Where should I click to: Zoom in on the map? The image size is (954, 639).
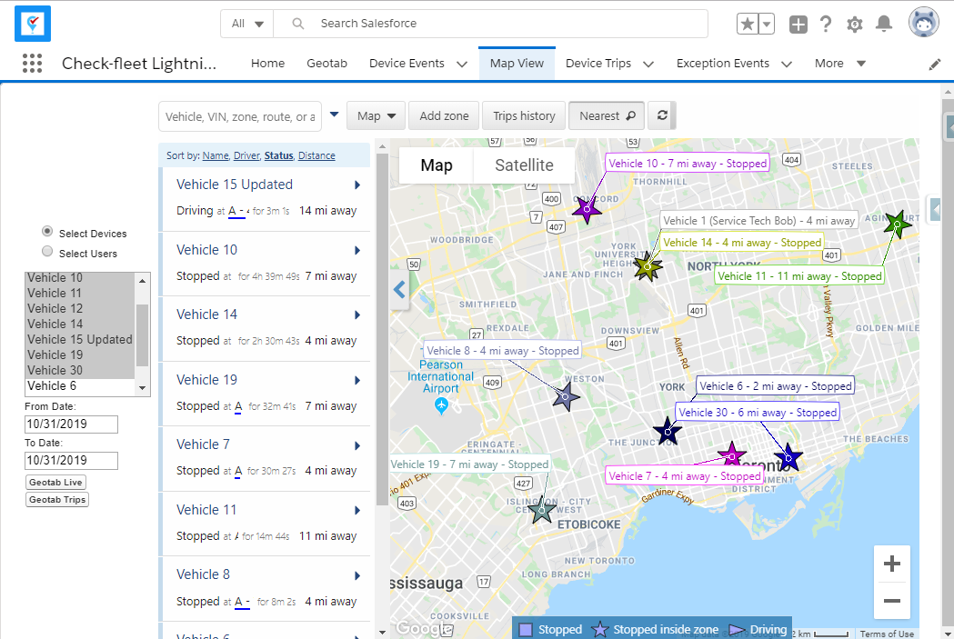point(891,564)
